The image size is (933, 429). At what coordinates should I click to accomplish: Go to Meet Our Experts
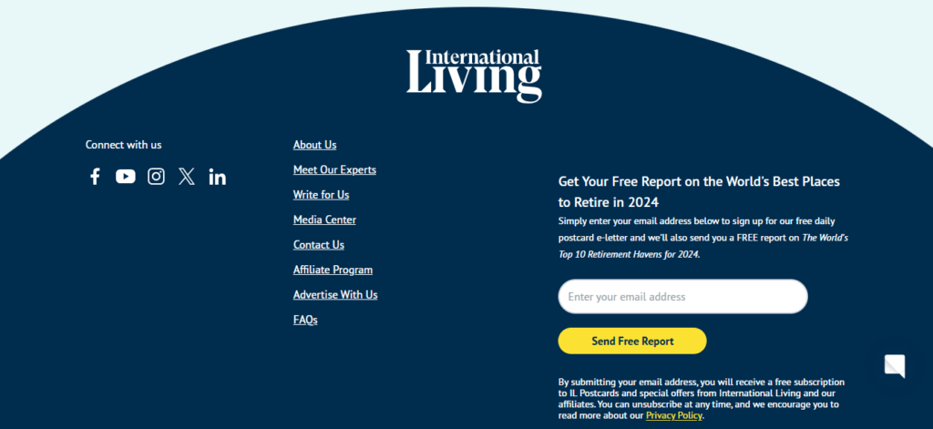[334, 170]
